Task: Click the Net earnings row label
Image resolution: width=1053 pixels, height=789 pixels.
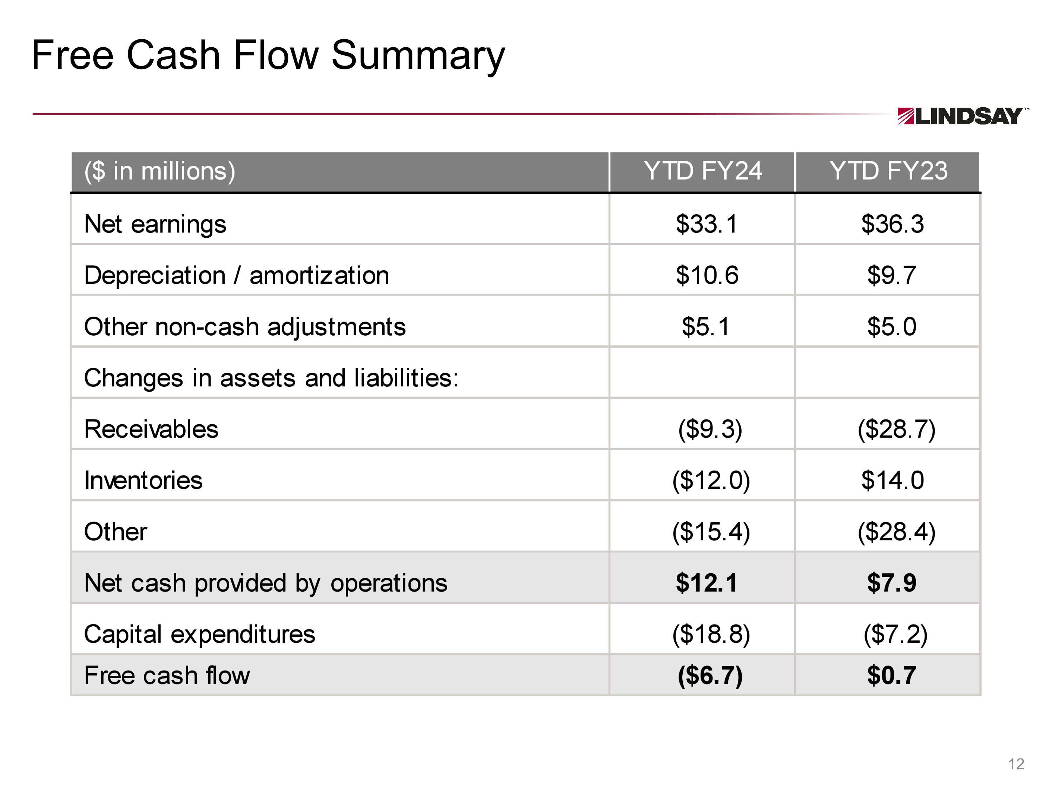Action: point(155,224)
